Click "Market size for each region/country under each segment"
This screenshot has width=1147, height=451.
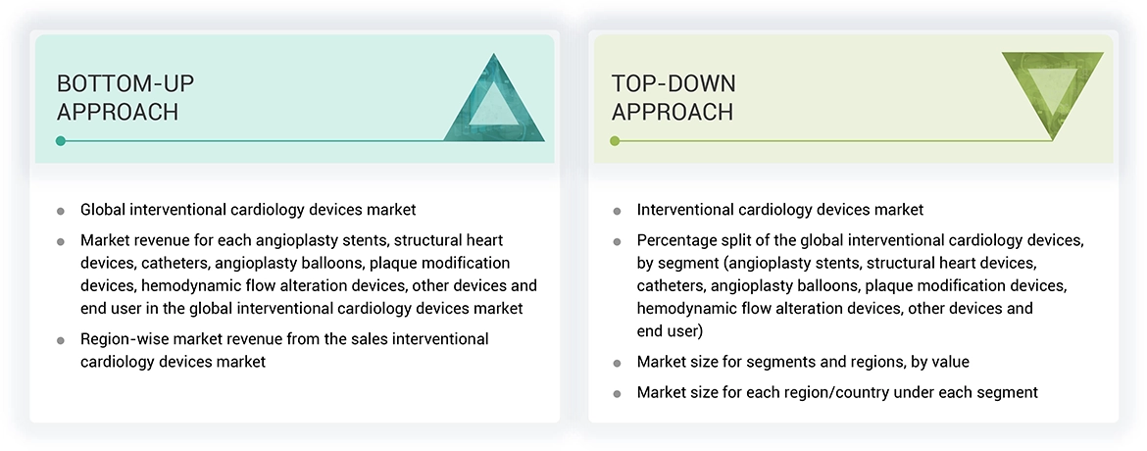tap(837, 392)
